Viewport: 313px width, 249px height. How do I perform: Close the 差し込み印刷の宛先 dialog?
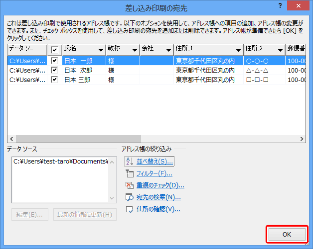click(x=298, y=5)
